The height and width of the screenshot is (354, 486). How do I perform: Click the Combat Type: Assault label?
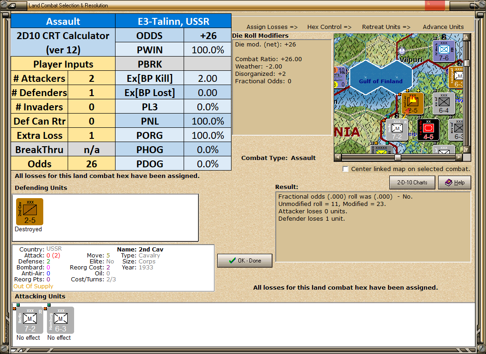[x=278, y=158]
